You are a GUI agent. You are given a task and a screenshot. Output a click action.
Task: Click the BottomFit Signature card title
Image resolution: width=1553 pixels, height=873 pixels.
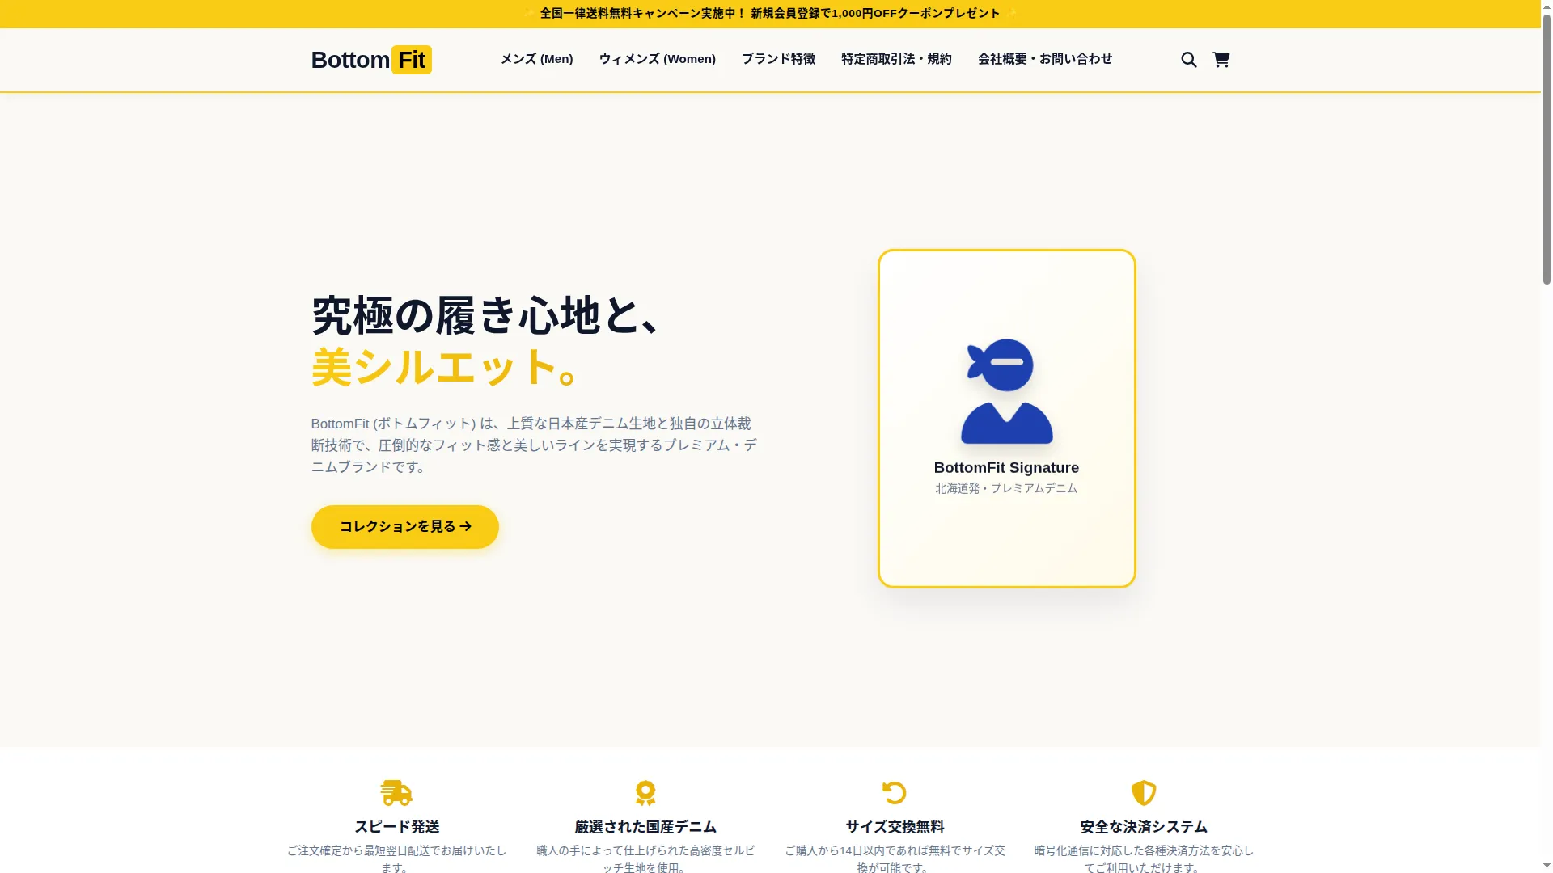click(1006, 468)
